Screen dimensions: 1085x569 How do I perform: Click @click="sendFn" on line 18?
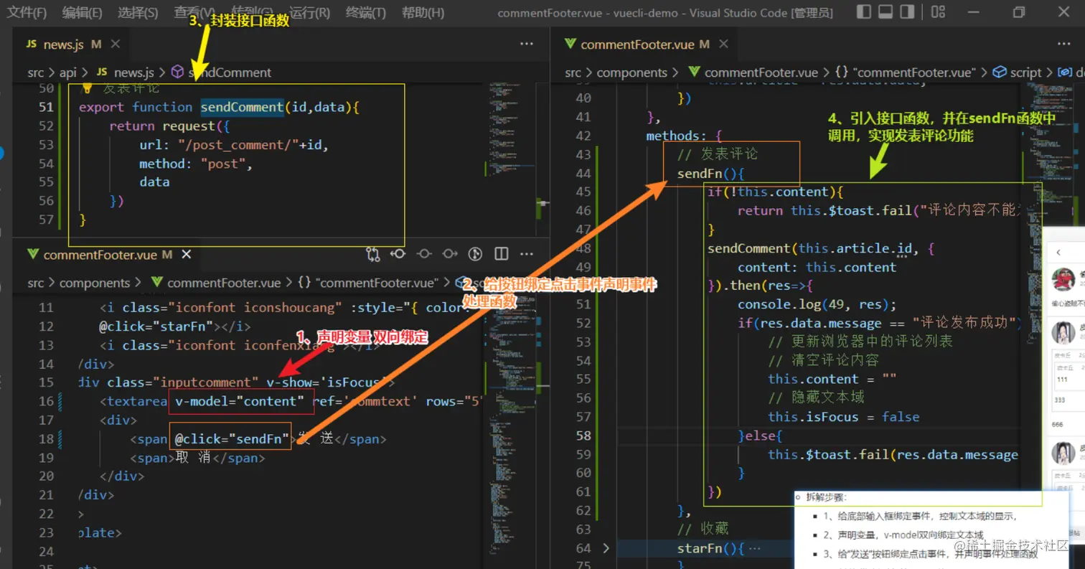231,438
